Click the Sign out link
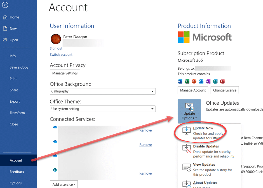Viewport: 263px width, 188px height. [x=56, y=48]
